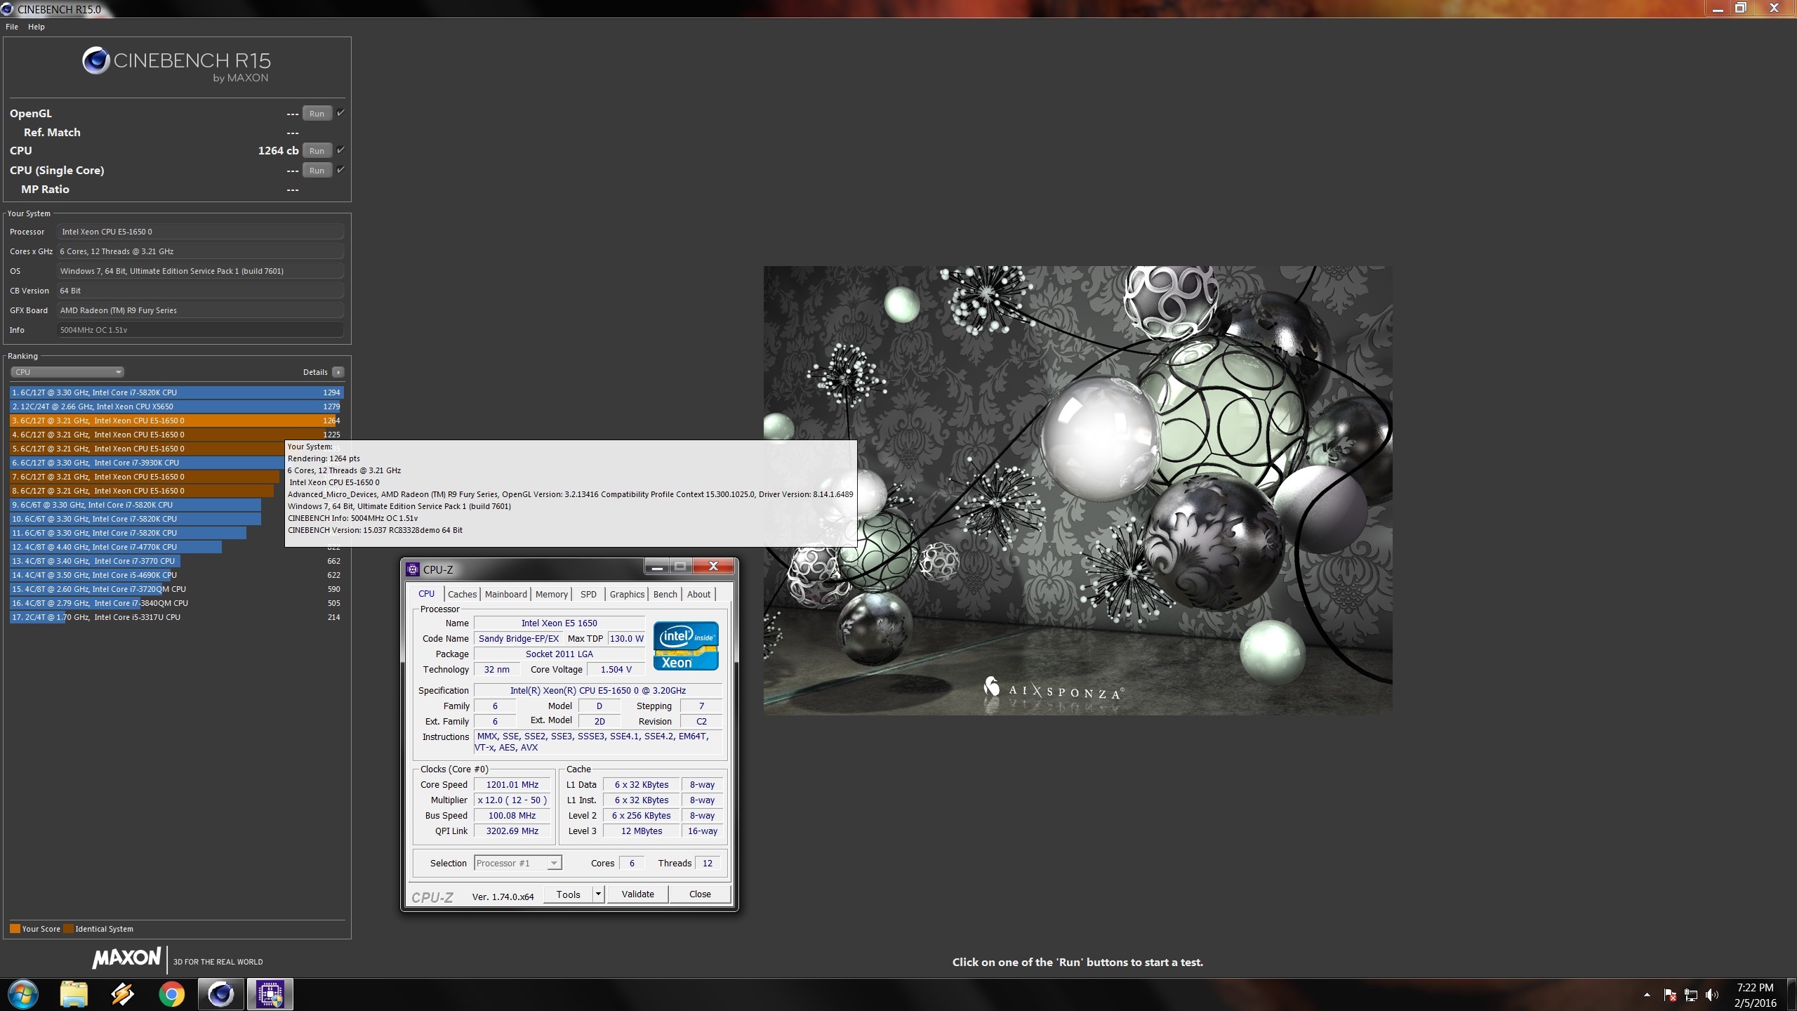Toggle the CPU test checkmark
The width and height of the screenshot is (1797, 1011).
pos(340,150)
